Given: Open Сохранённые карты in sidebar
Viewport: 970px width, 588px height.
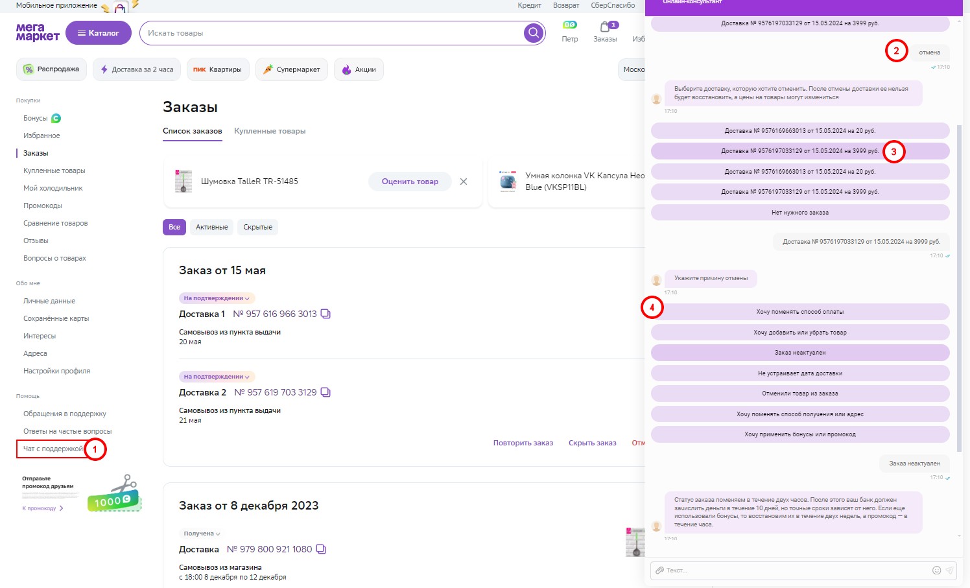Looking at the screenshot, I should click(56, 318).
